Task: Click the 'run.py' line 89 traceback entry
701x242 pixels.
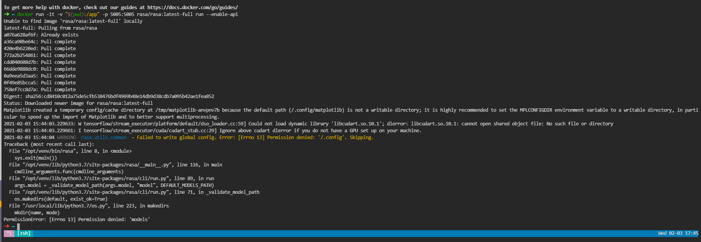Action: pos(112,178)
